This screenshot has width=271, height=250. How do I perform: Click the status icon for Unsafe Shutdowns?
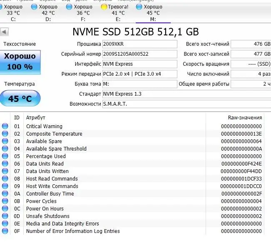[x=5, y=216]
